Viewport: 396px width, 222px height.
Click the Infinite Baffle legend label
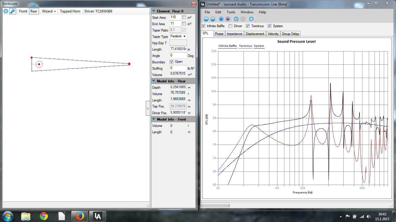228,46
